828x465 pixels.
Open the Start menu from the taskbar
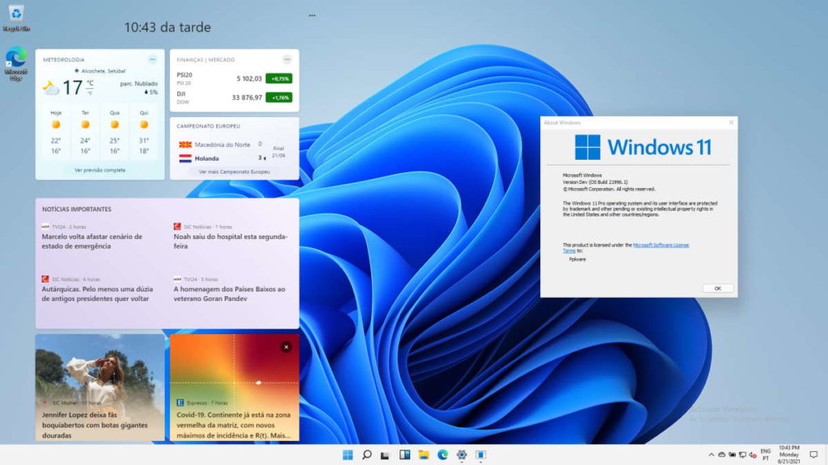pyautogui.click(x=348, y=455)
